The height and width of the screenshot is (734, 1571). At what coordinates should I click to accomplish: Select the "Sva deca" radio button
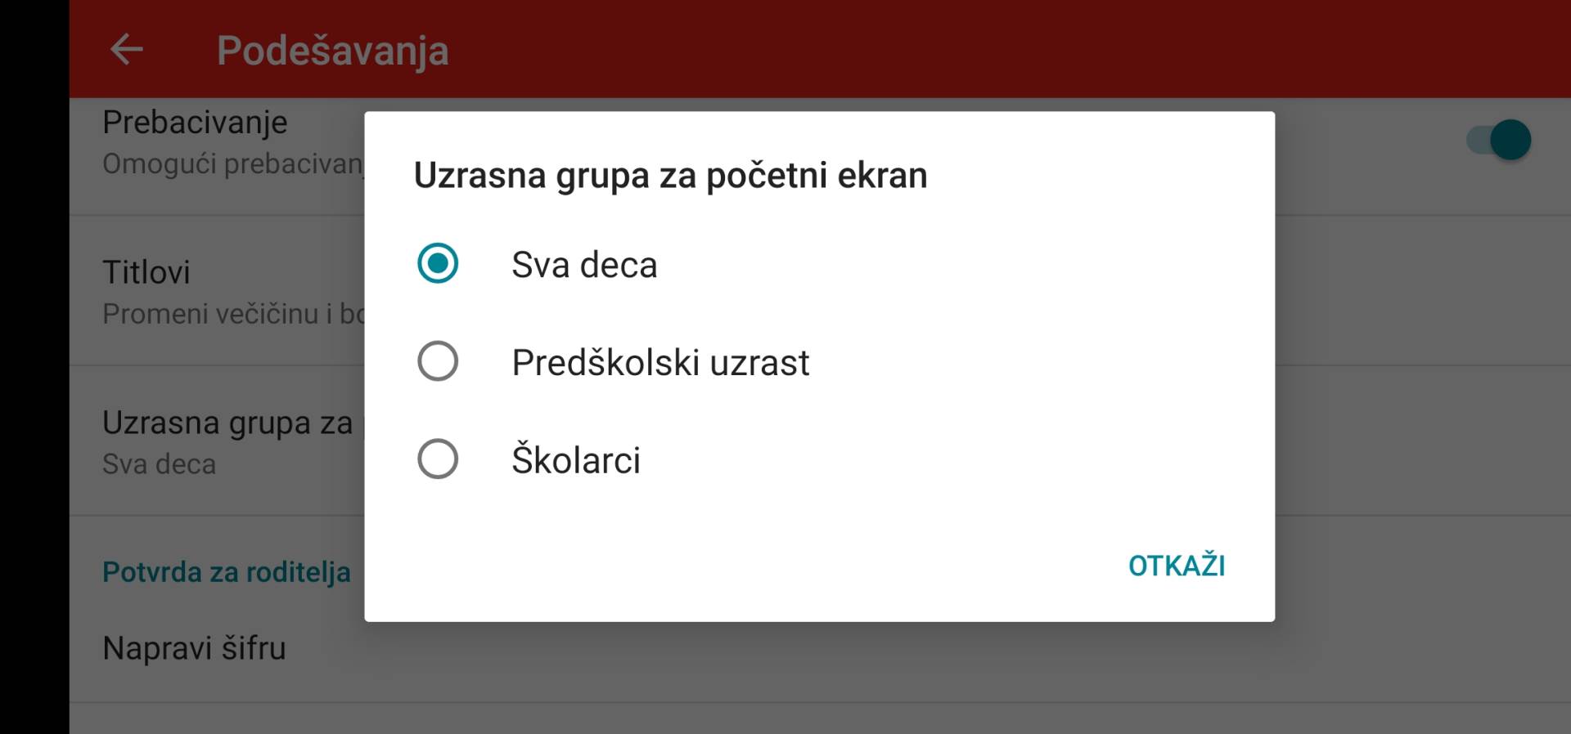click(583, 264)
